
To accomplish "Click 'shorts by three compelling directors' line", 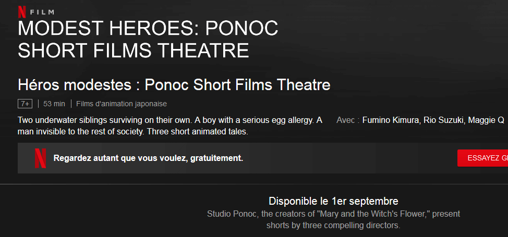I will (x=333, y=226).
